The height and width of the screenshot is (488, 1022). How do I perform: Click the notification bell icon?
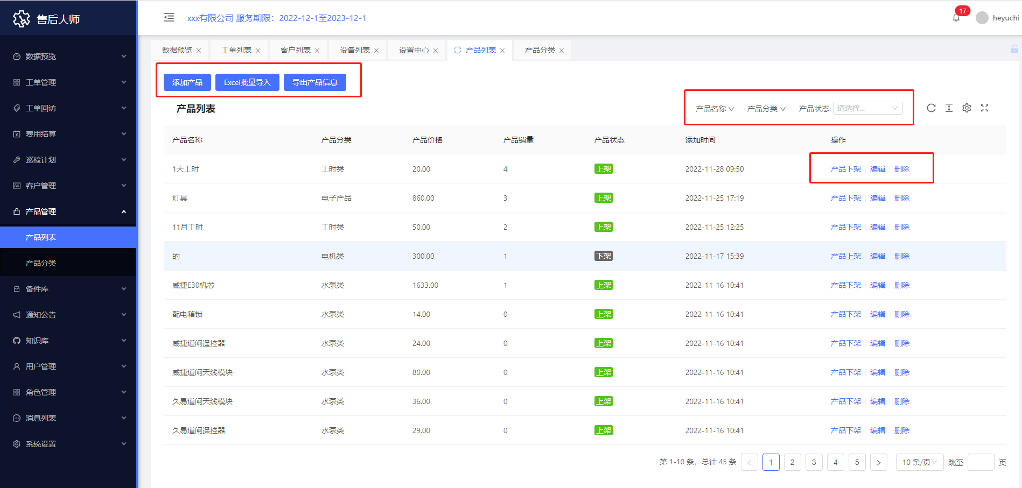tap(956, 18)
